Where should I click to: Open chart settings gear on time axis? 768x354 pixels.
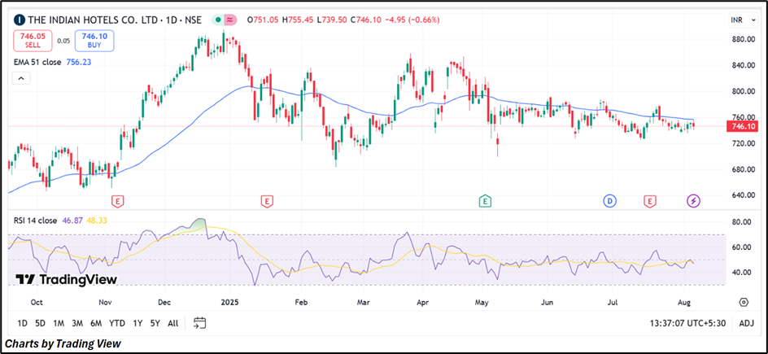tap(744, 302)
